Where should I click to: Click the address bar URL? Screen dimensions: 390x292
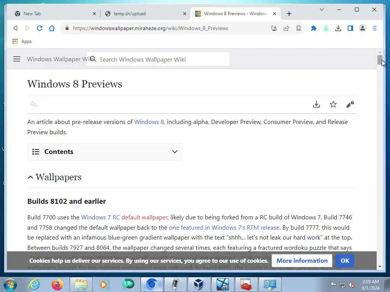[x=150, y=28]
